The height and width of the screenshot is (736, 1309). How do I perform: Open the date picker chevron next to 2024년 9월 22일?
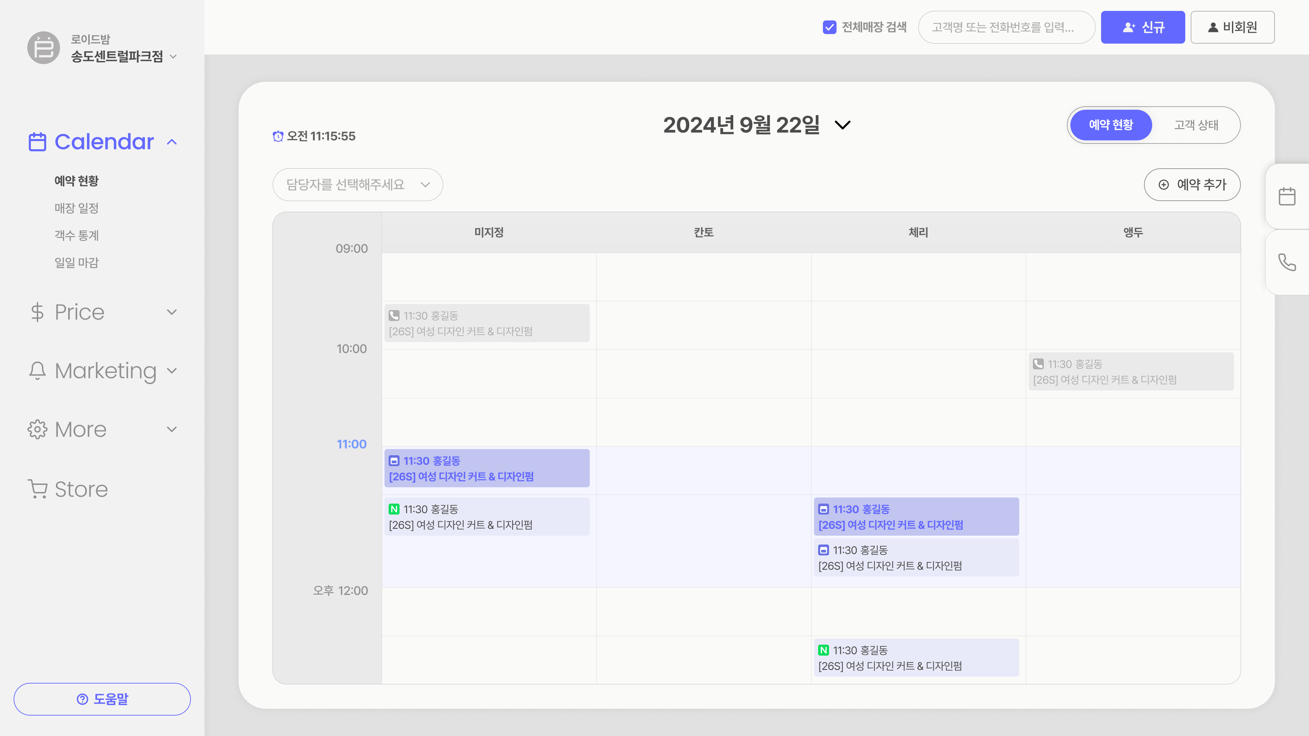[x=843, y=125]
